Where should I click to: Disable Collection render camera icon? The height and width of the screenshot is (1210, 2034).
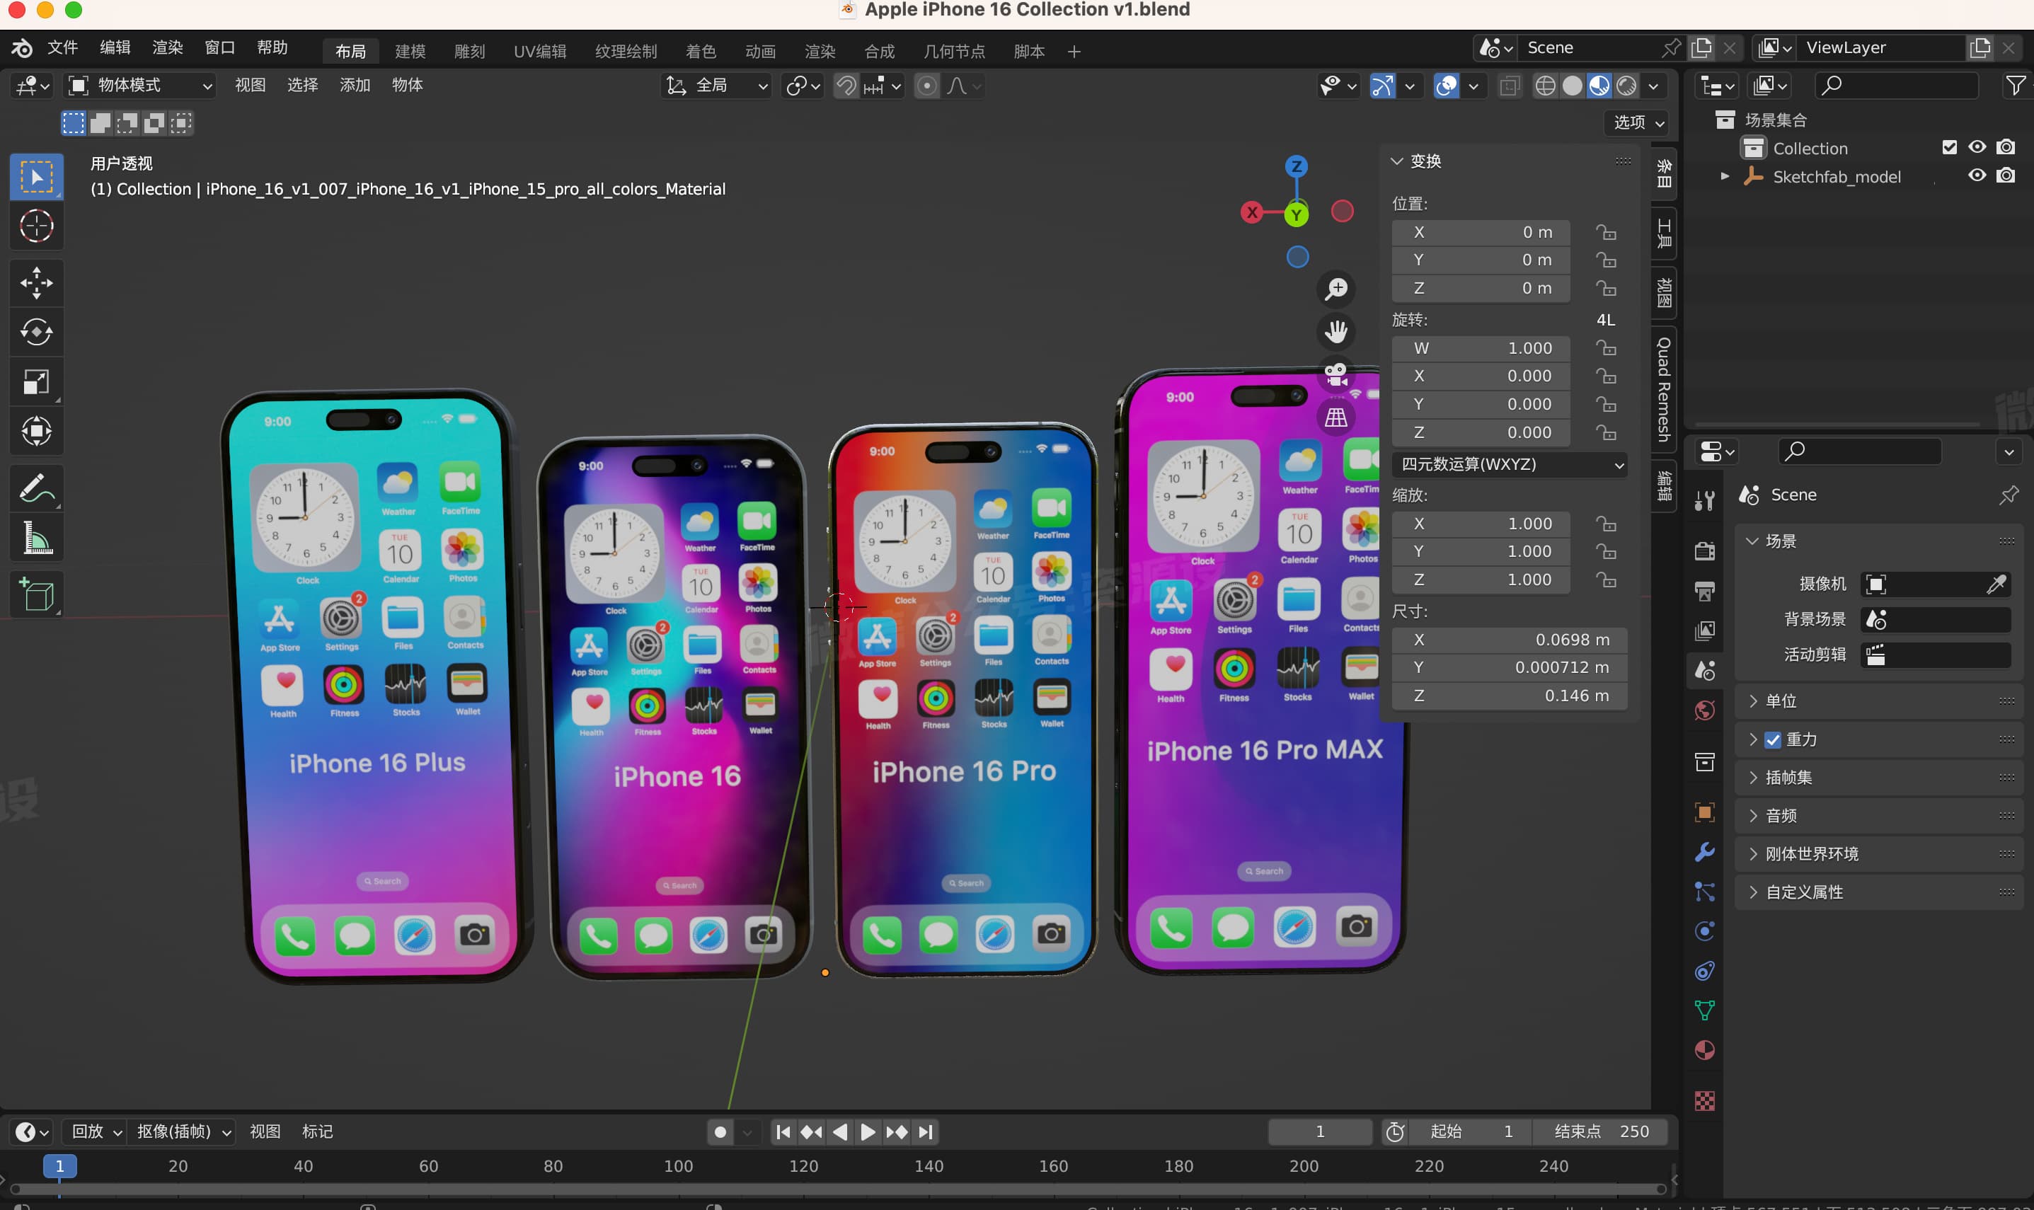tap(2006, 148)
